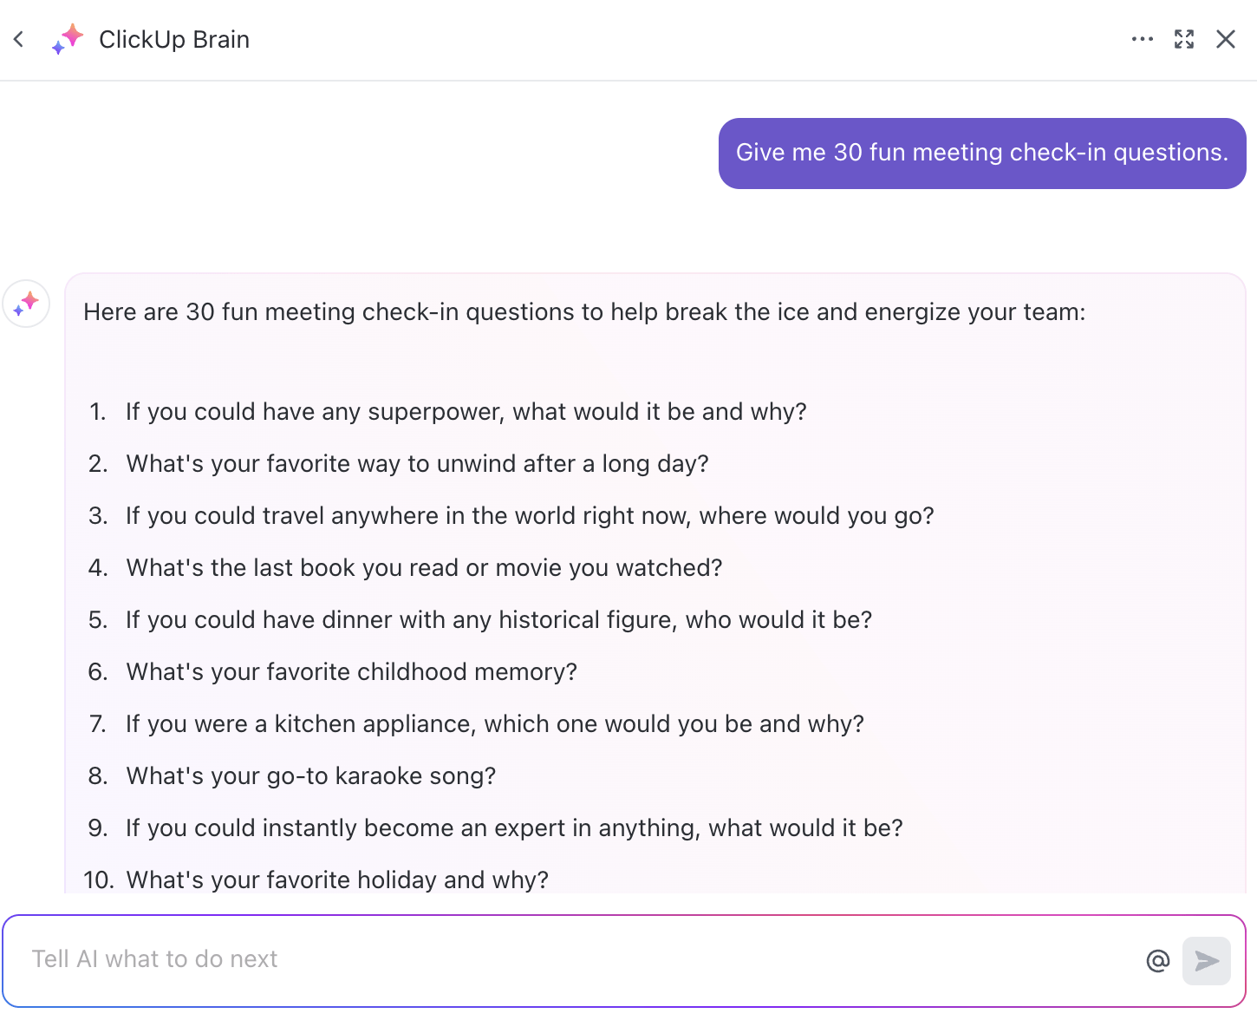Image resolution: width=1257 pixels, height=1020 pixels.
Task: Click the send message arrow icon
Action: pyautogui.click(x=1206, y=961)
